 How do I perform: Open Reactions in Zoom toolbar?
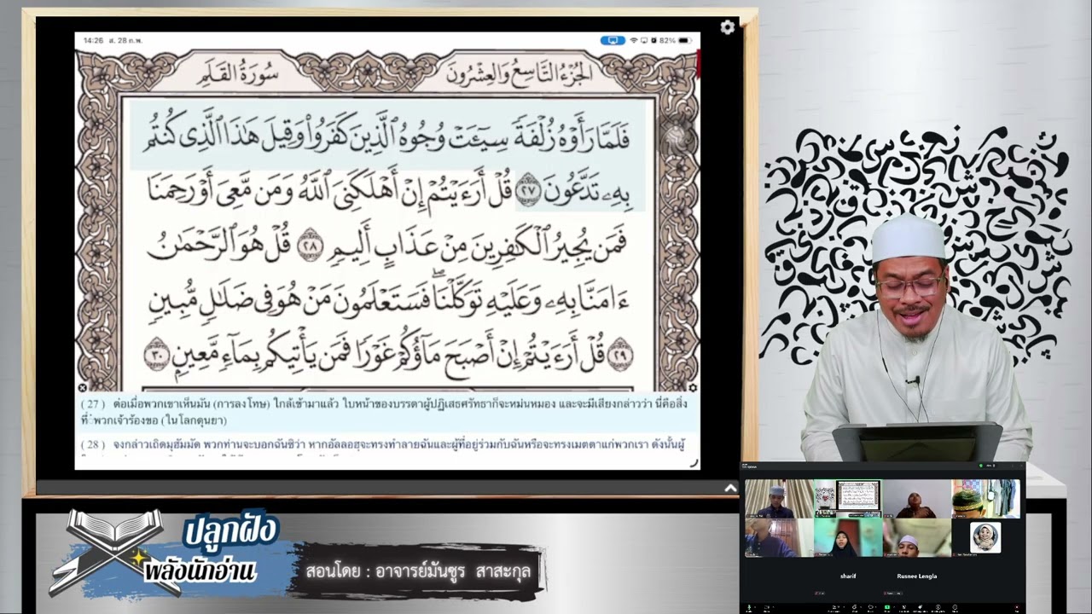tap(871, 608)
